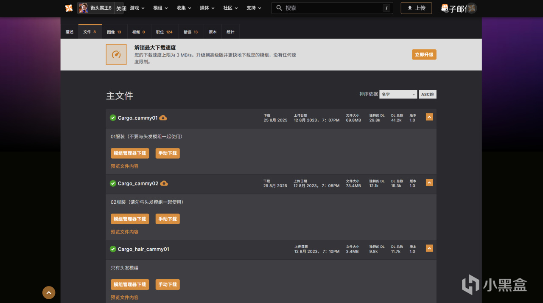
Task: Select the Cargo_cammy02 file name
Action: tap(138, 184)
